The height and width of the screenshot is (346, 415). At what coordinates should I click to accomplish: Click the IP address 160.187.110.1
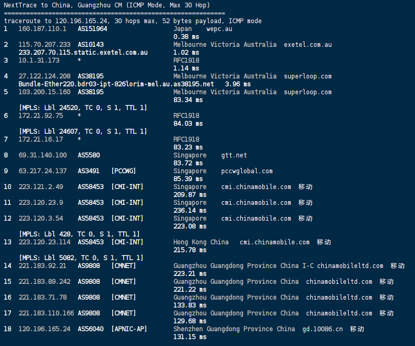(x=42, y=29)
